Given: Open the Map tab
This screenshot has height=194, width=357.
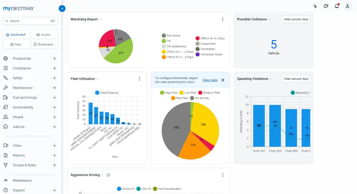Looking at the screenshot, I should (16, 44).
